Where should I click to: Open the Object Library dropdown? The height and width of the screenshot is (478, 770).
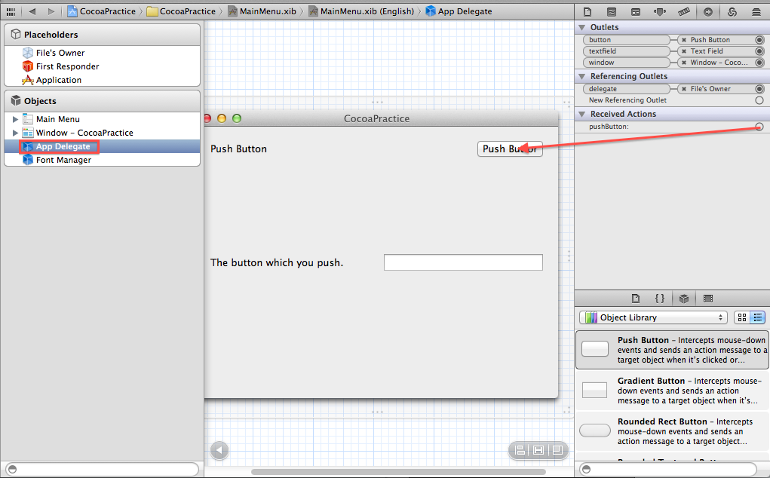653,317
